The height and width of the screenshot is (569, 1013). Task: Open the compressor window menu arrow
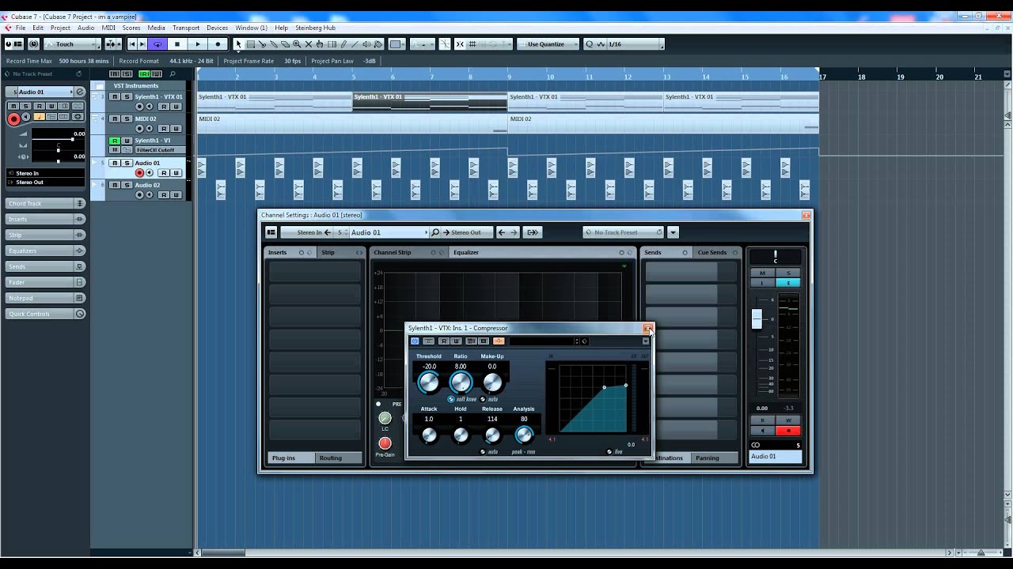(x=646, y=341)
